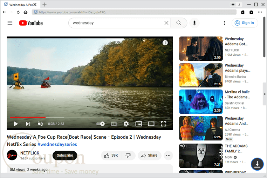Switch to theater mode
Screen dimensions: 267x178
click(x=151, y=124)
